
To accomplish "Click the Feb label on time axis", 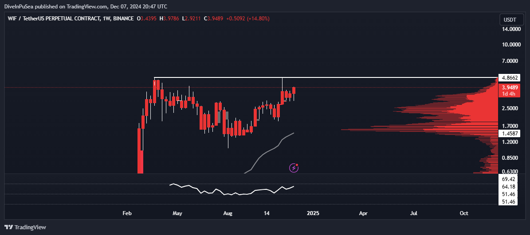I will (127, 213).
